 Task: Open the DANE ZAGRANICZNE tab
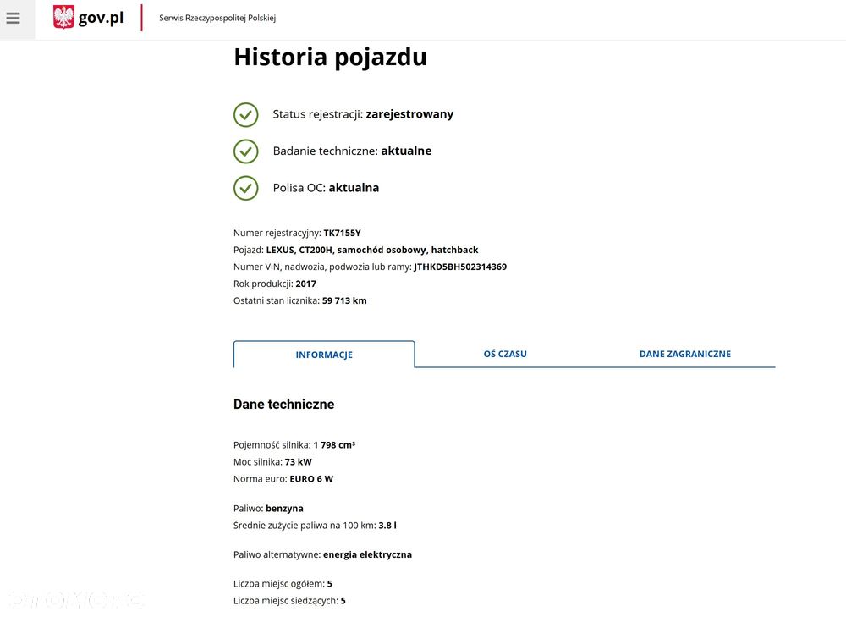click(684, 354)
